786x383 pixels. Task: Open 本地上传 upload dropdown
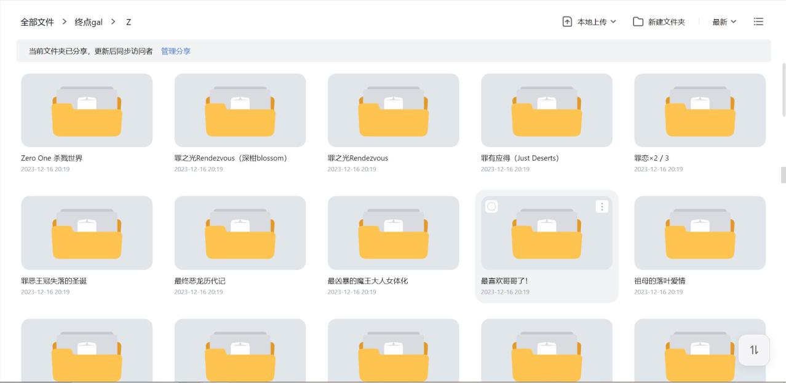(x=589, y=21)
